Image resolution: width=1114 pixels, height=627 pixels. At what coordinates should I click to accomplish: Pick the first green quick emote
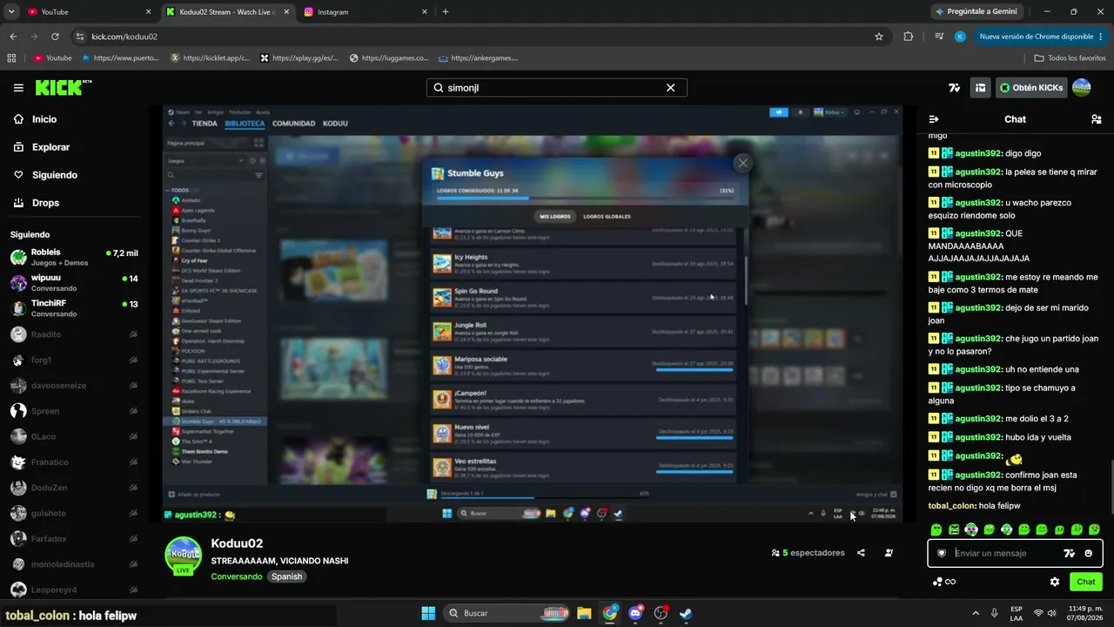pos(936,529)
